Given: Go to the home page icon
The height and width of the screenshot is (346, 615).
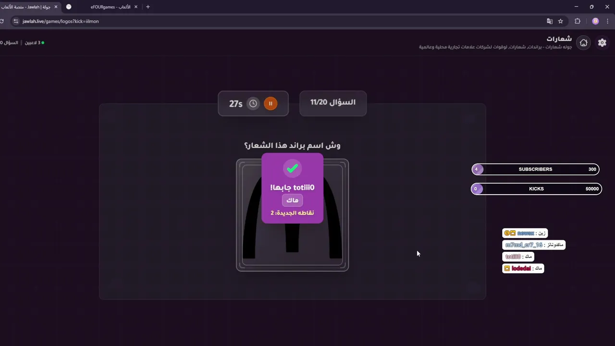Looking at the screenshot, I should click(x=583, y=43).
